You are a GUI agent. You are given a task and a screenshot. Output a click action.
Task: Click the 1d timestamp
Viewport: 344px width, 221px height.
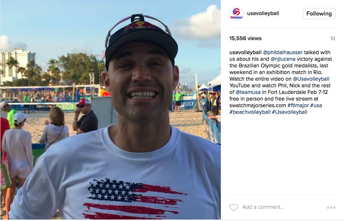333,38
